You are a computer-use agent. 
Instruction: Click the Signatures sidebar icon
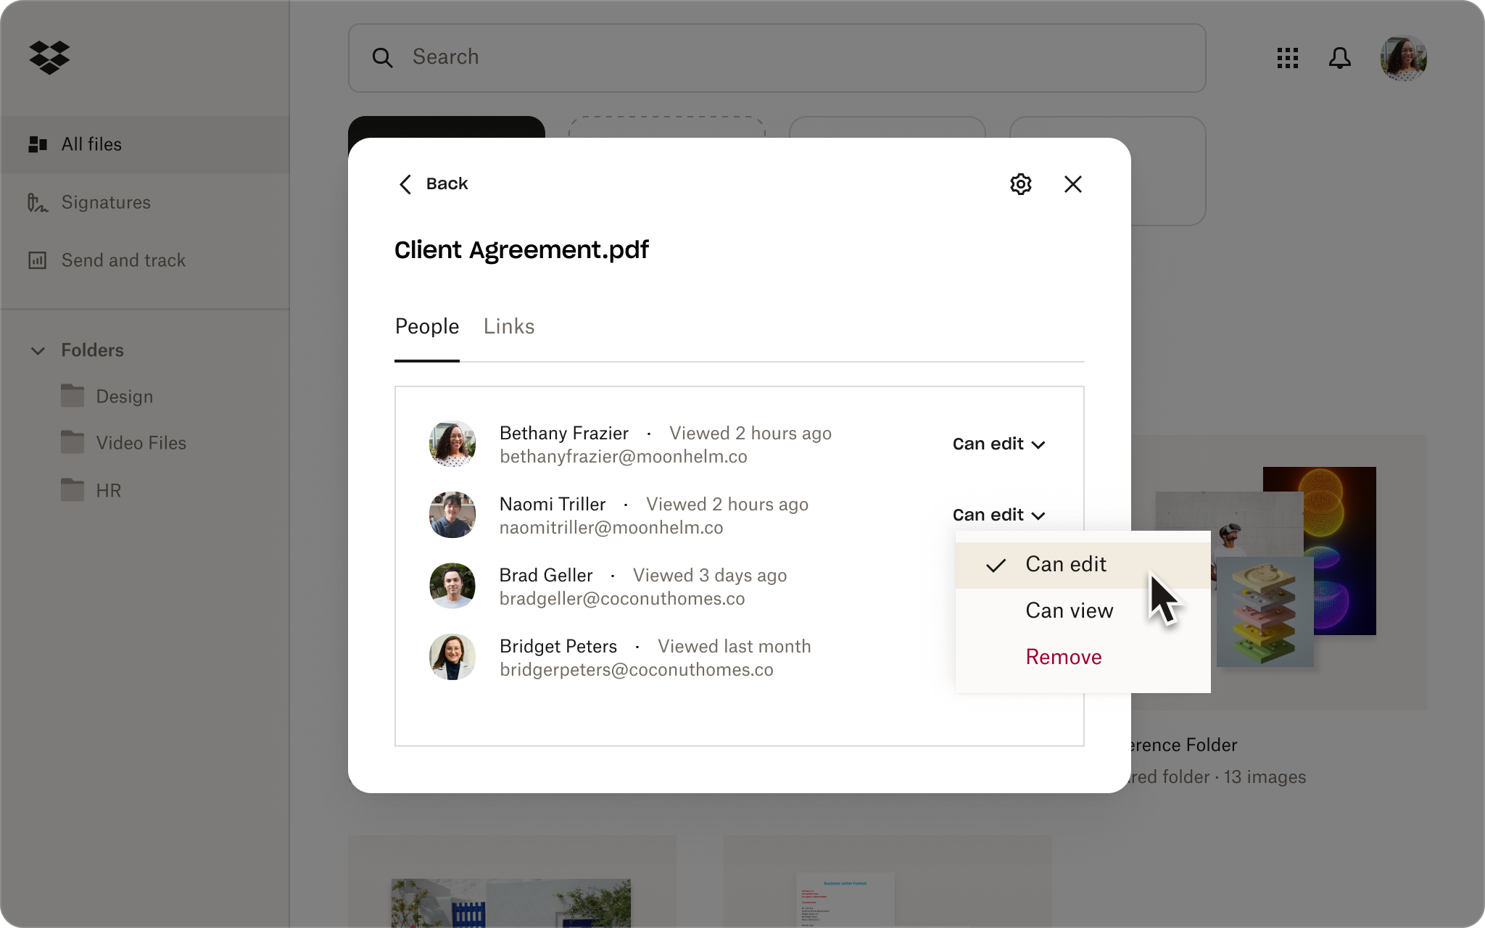click(x=38, y=201)
